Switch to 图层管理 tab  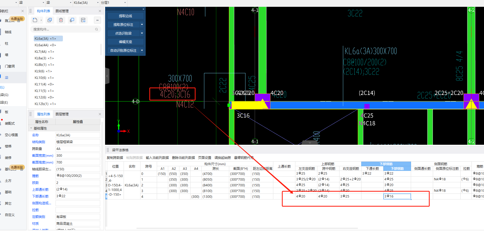coord(62,114)
